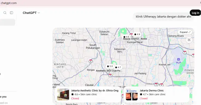Expand the map view

(x=185, y=32)
